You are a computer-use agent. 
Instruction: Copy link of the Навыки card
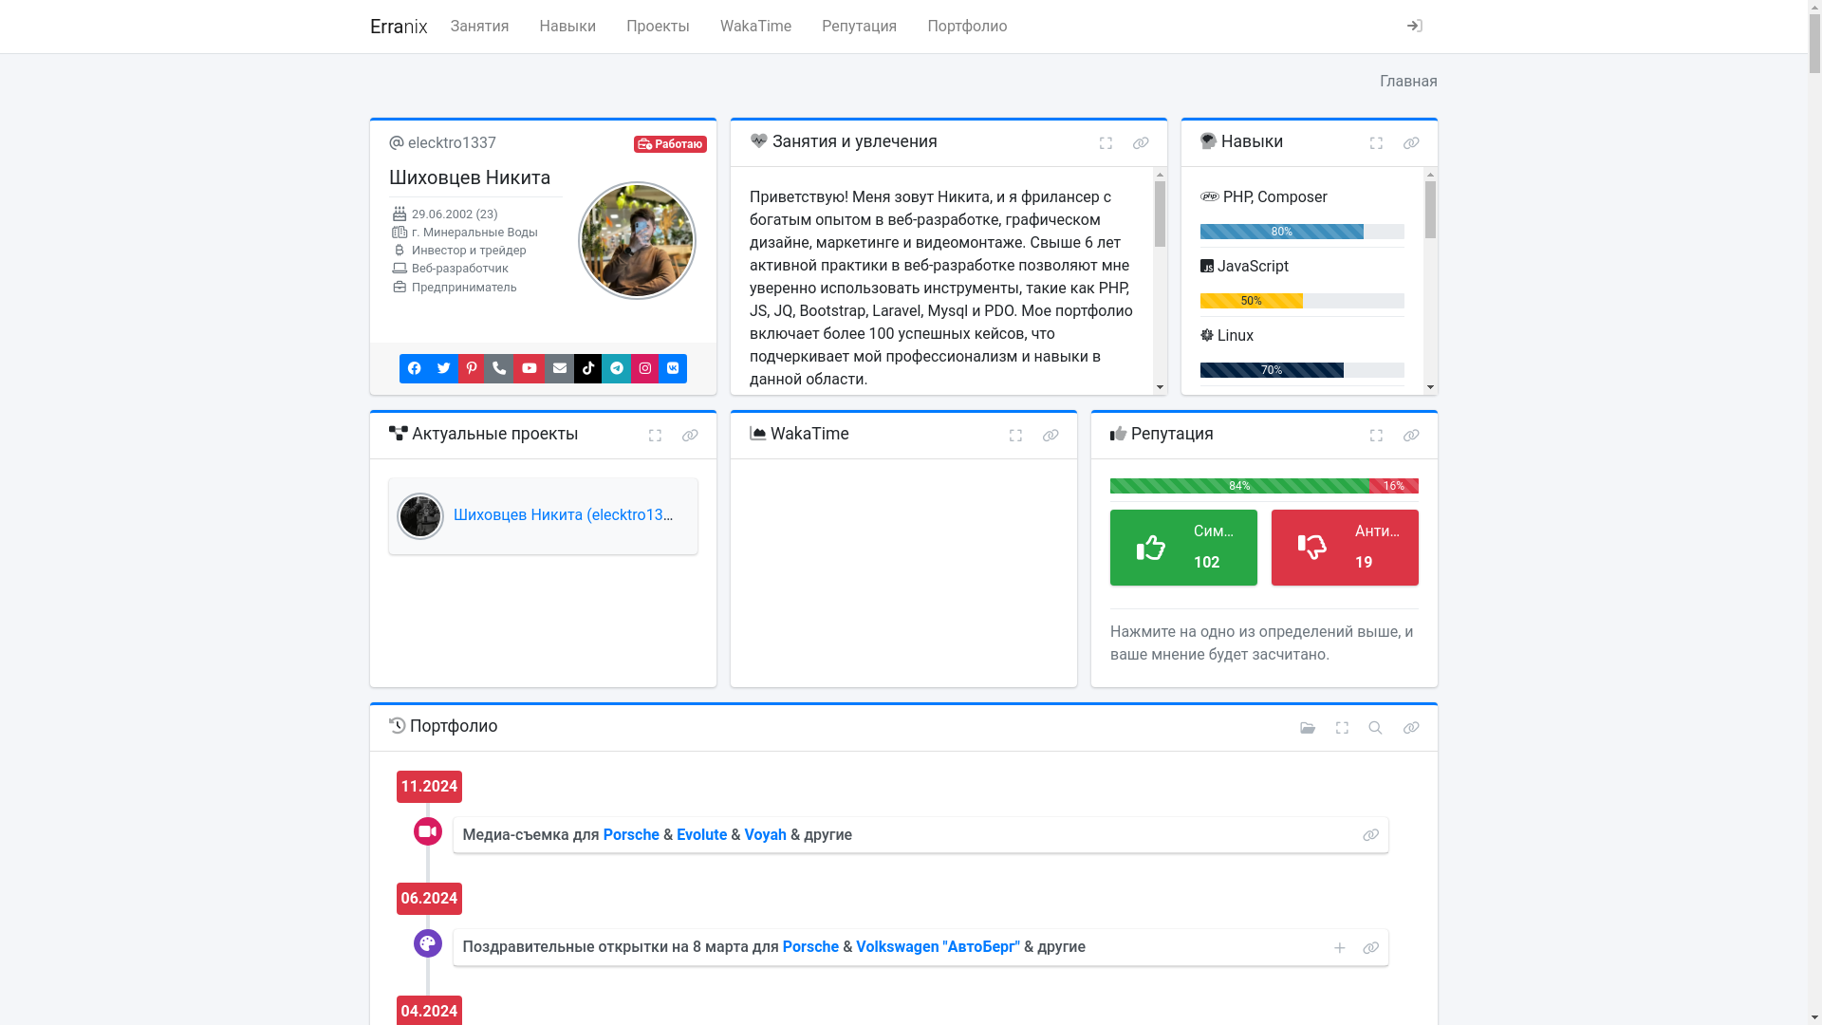[x=1411, y=143]
